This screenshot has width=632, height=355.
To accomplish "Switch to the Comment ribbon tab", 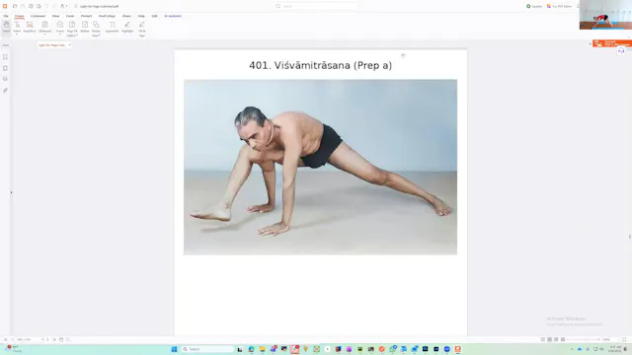I will [x=38, y=16].
